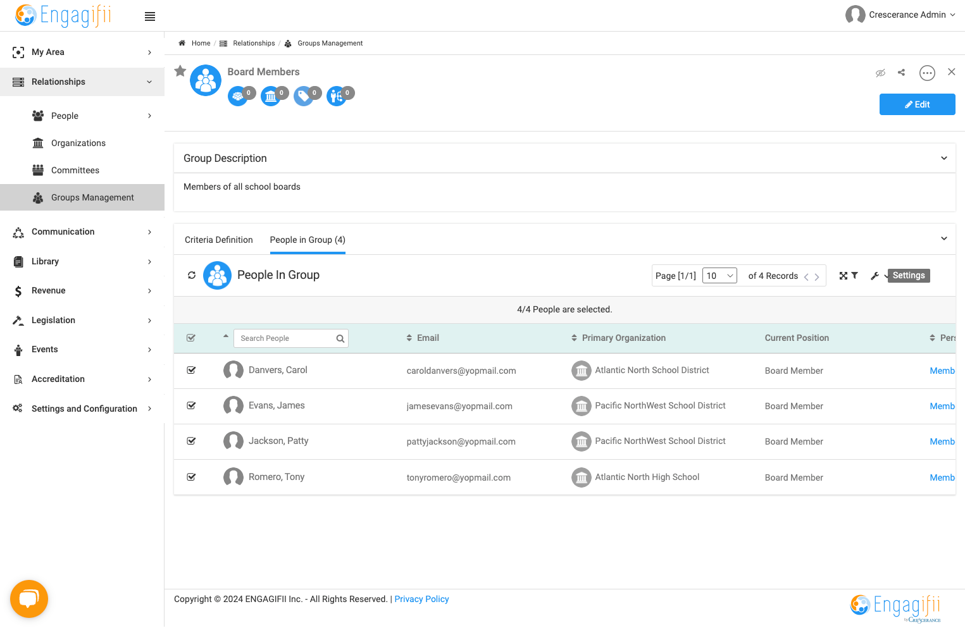Image resolution: width=965 pixels, height=628 pixels.
Task: Click the share icon in group header
Action: click(901, 73)
